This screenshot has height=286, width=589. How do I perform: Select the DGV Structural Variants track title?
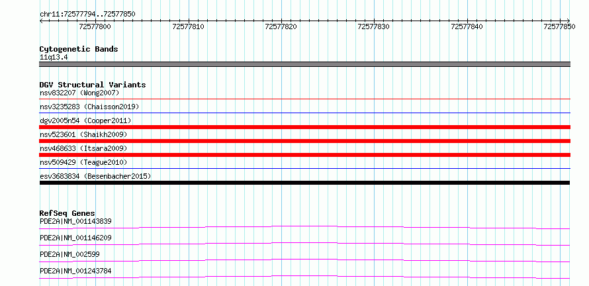93,85
